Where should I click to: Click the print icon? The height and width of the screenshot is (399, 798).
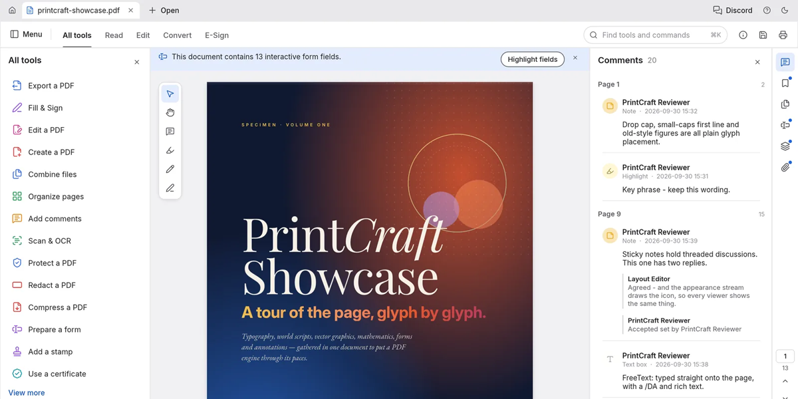pos(783,35)
